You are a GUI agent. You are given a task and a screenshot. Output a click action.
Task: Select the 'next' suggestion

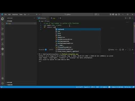tap(78, 33)
